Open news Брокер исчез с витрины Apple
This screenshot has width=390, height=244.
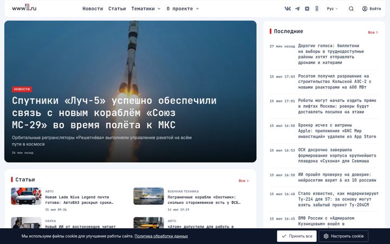(337, 131)
